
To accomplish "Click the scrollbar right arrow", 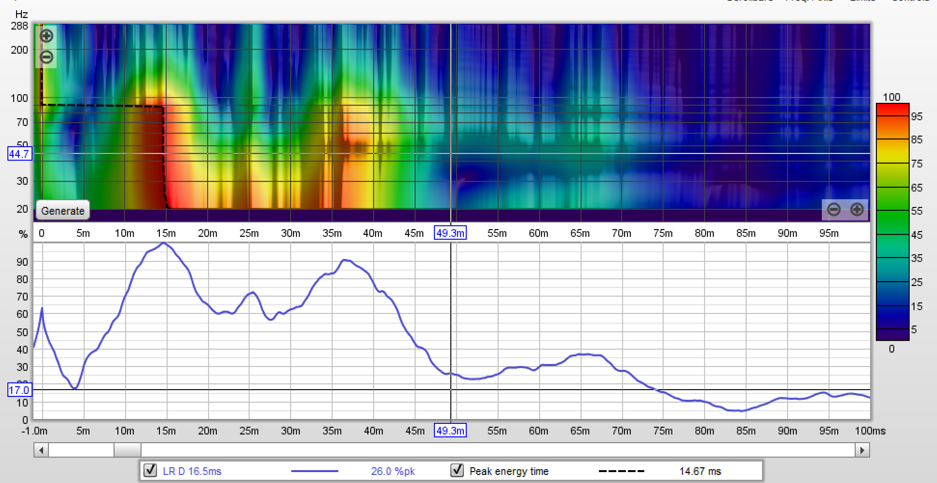I will 862,450.
